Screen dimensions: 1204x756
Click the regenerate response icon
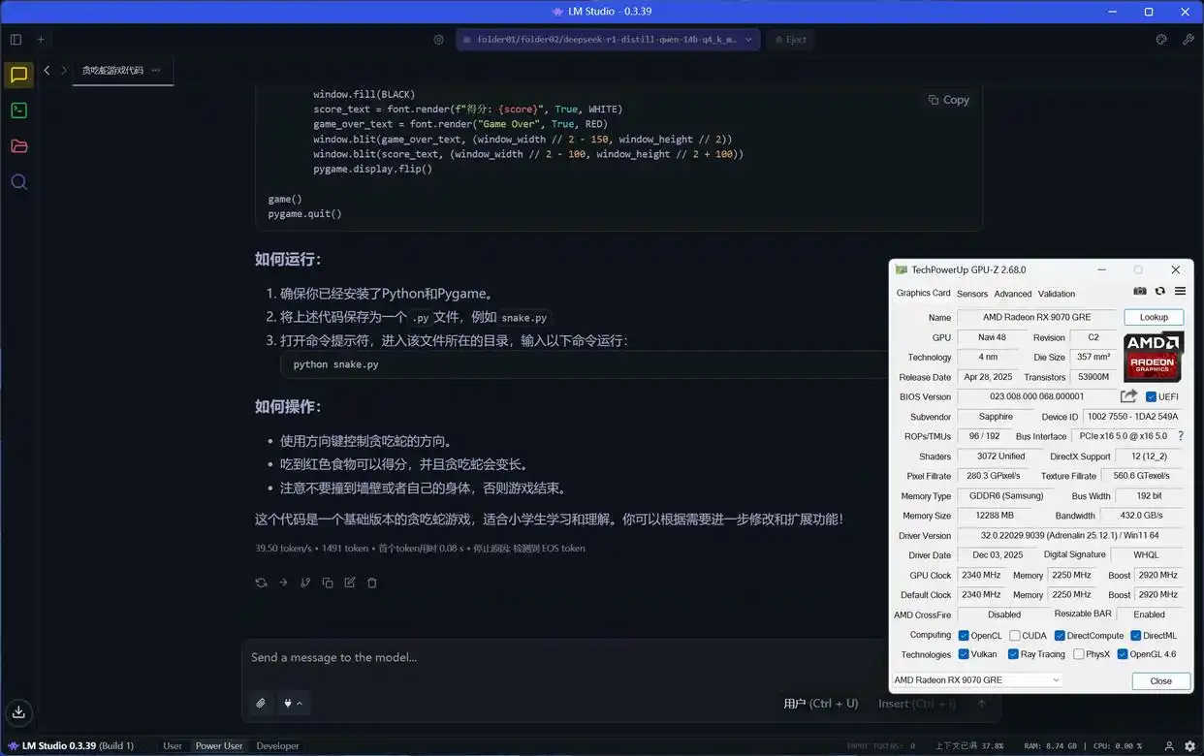(260, 582)
